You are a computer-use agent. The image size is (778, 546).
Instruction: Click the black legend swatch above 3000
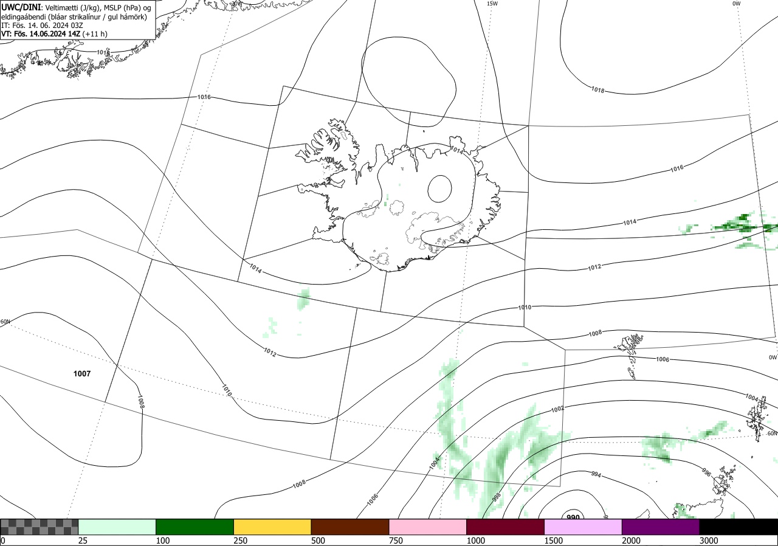click(x=738, y=527)
